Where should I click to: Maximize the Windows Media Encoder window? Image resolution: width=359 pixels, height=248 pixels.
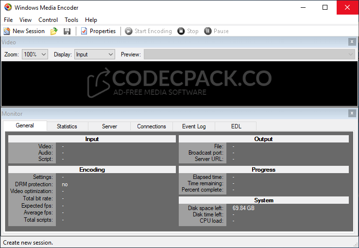(x=325, y=7)
